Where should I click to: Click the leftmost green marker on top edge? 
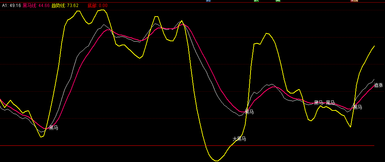tap(256, 1)
